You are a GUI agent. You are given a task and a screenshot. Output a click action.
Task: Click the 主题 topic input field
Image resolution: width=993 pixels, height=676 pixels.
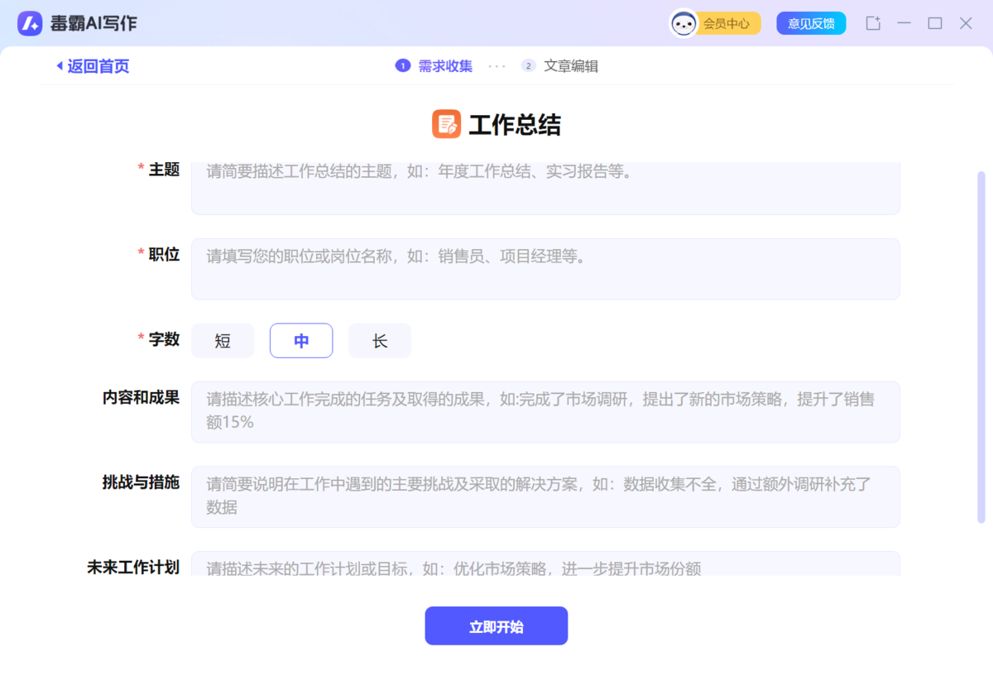pyautogui.click(x=546, y=186)
